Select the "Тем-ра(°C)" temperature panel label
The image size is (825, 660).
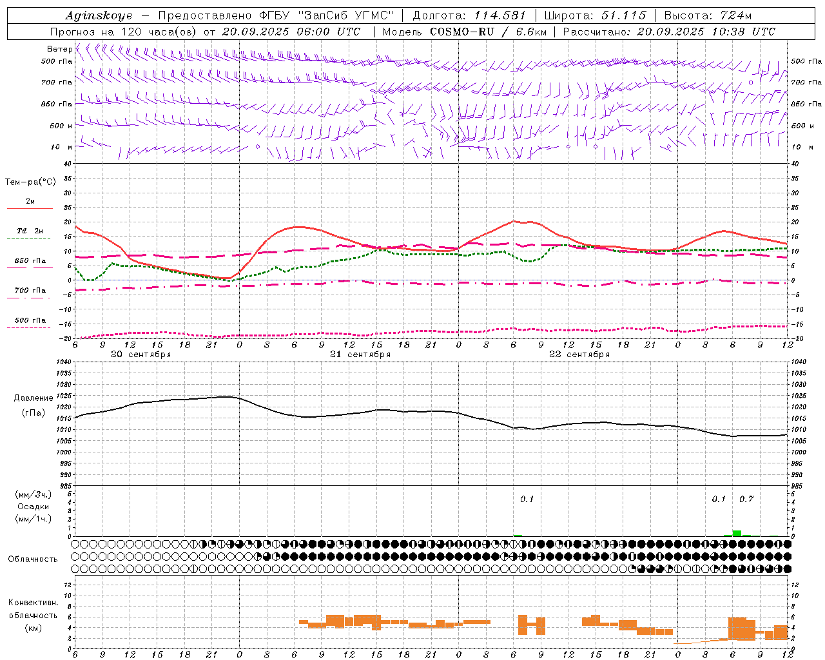pyautogui.click(x=31, y=182)
